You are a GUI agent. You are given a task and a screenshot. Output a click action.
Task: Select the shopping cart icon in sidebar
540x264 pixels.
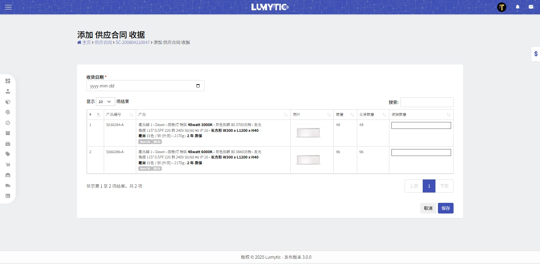pyautogui.click(x=8, y=164)
